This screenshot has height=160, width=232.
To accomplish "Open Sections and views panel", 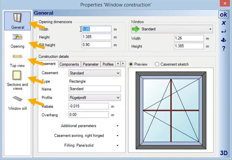I will point(17,80).
